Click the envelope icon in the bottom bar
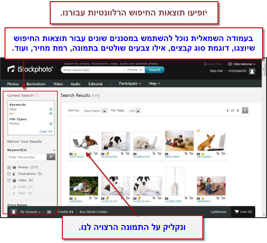The height and width of the screenshot is (243, 267). [49, 212]
